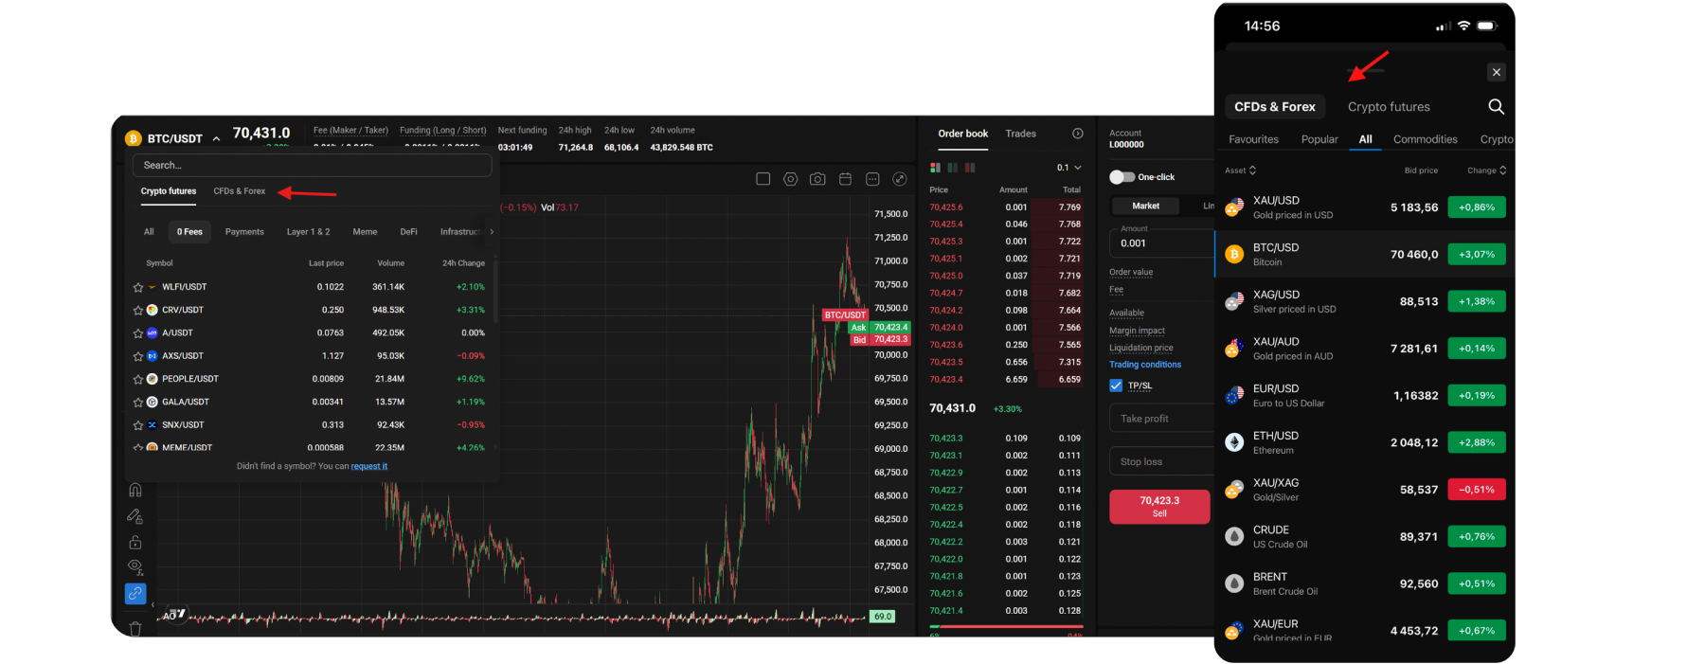Open the Trading conditions link
This screenshot has width=1705, height=664.
[x=1145, y=365]
